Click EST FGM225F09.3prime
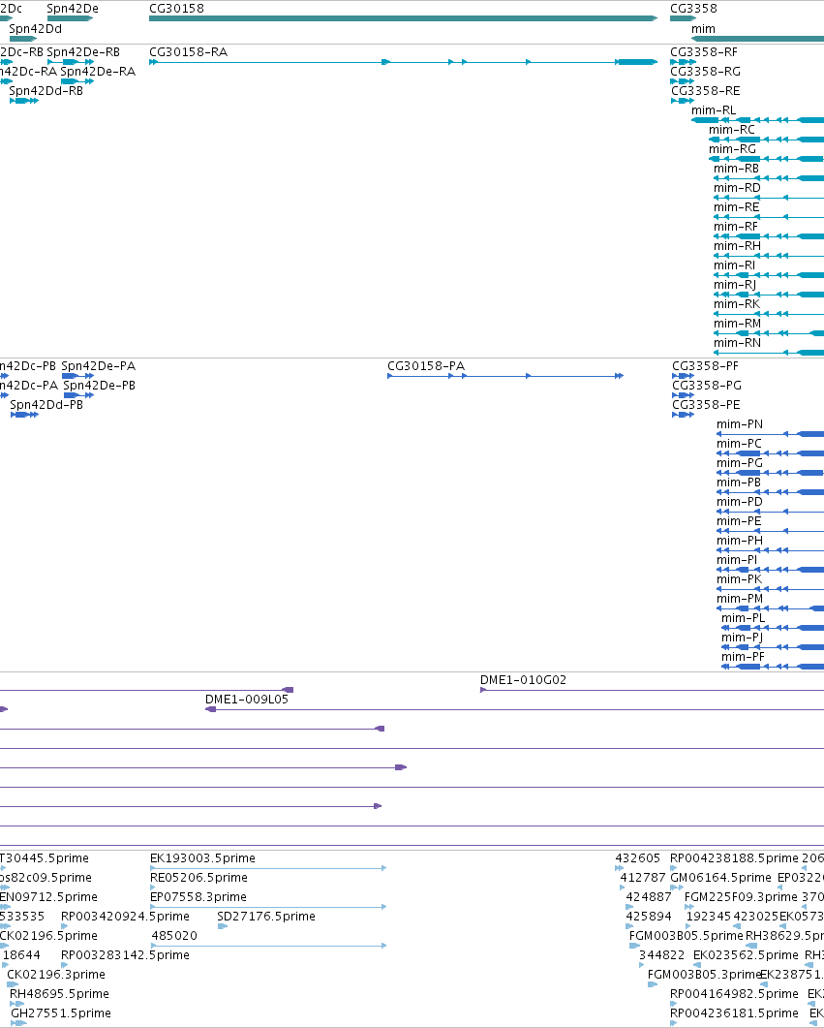This screenshot has width=824, height=1028. point(741,897)
